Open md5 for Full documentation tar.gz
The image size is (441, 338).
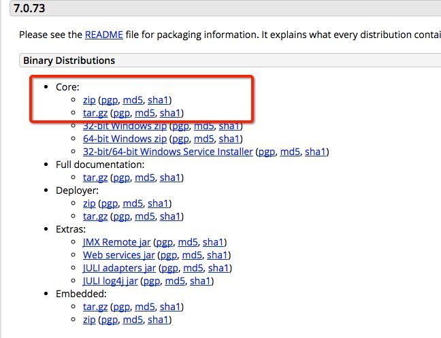click(145, 178)
